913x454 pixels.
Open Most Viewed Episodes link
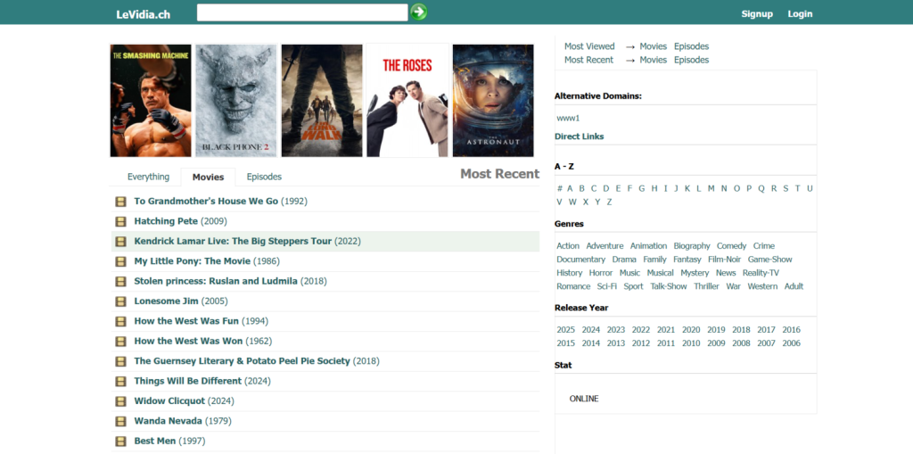pyautogui.click(x=691, y=46)
